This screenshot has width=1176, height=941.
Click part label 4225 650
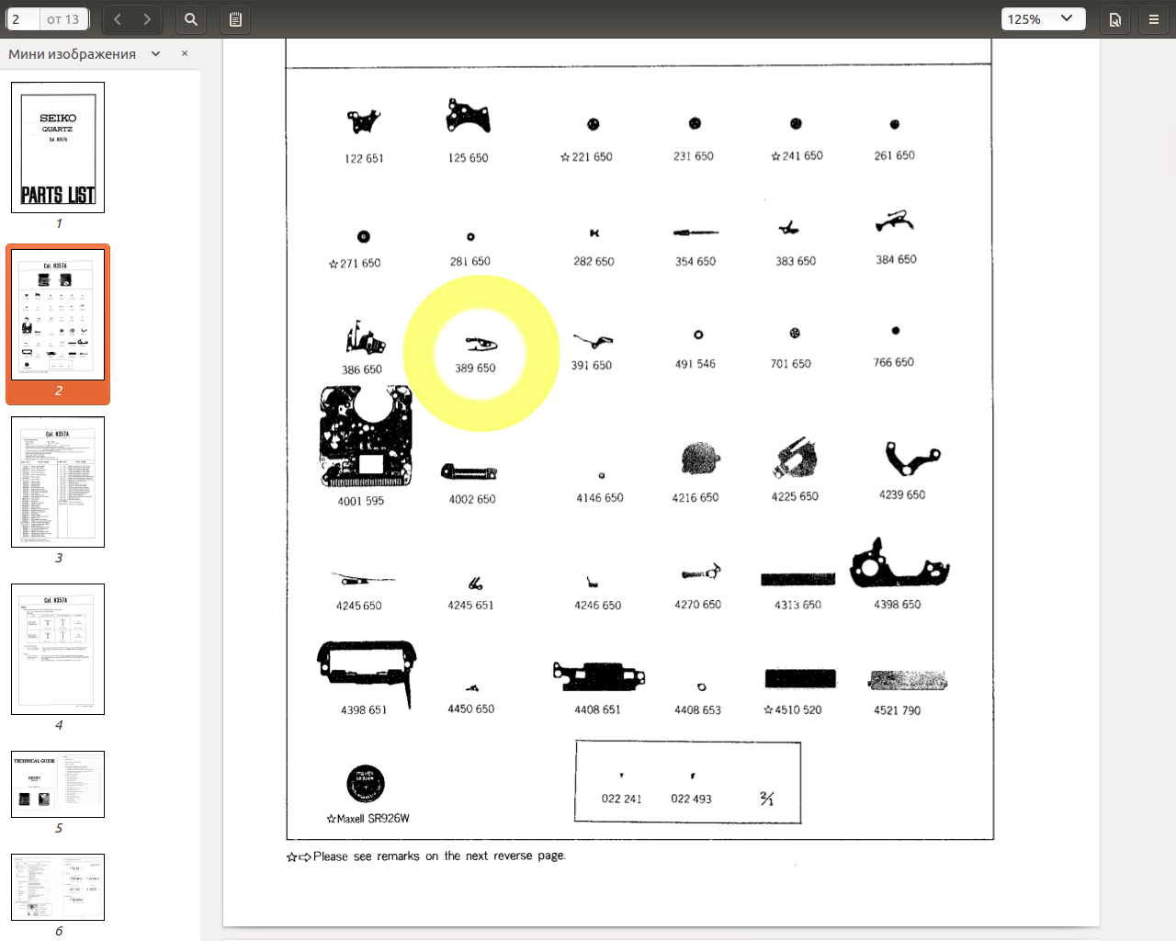click(x=795, y=497)
